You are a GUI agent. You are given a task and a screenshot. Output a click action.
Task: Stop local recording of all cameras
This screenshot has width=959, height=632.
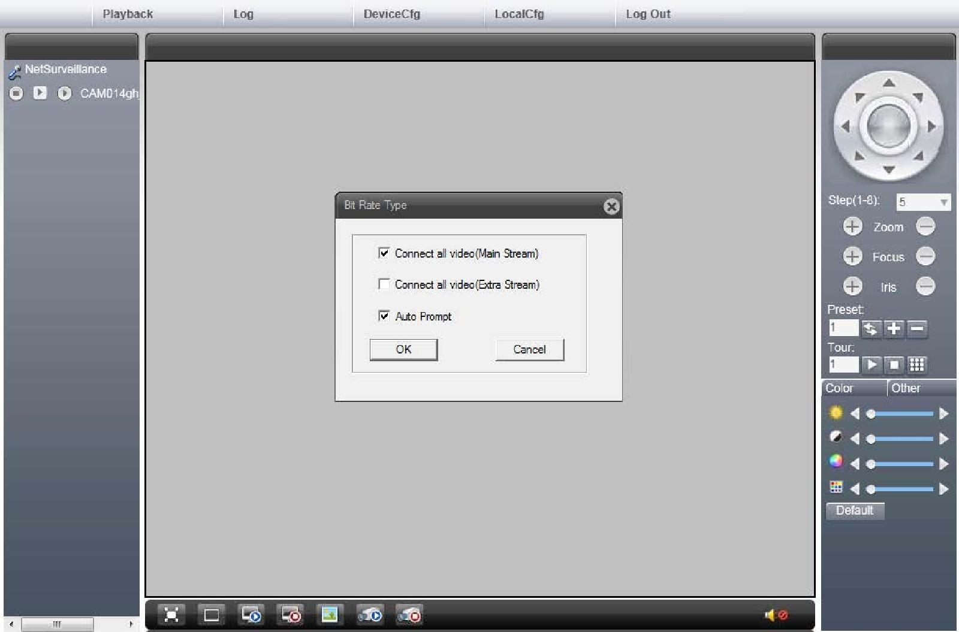point(409,615)
